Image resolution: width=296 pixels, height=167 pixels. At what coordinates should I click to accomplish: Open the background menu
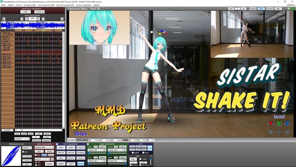coord(30,5)
